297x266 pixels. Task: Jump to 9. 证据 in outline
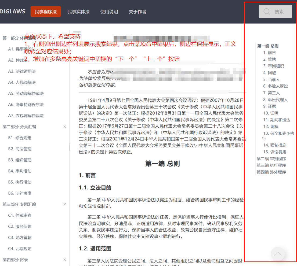(x=269, y=106)
